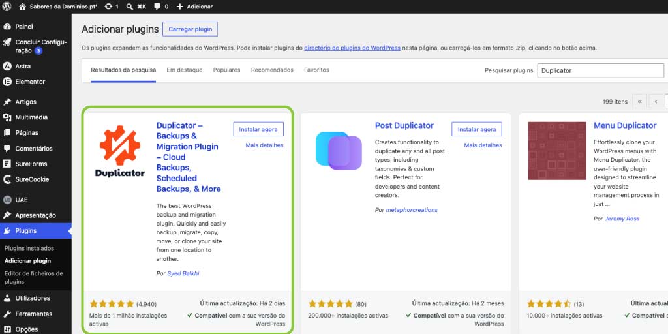Click the Utilizadores user icon
The height and width of the screenshot is (334, 668).
point(7,298)
